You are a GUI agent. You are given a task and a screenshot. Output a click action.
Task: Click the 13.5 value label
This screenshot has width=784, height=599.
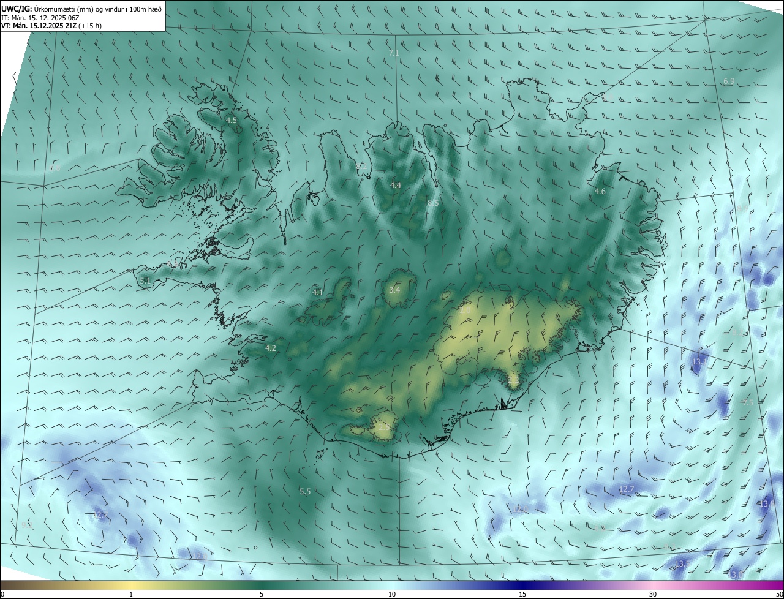point(682,563)
